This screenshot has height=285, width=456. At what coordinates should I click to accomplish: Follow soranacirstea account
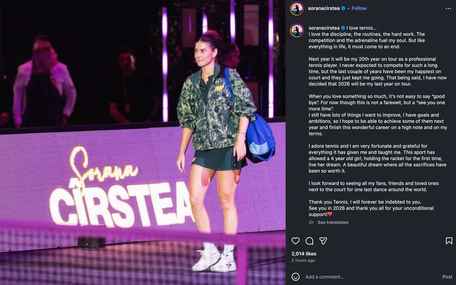point(359,9)
